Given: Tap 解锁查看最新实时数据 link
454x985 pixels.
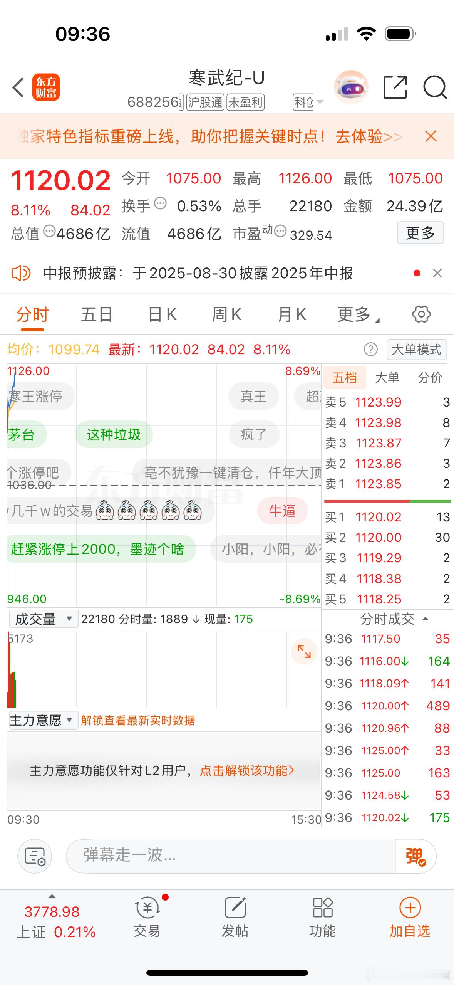Looking at the screenshot, I should click(138, 720).
